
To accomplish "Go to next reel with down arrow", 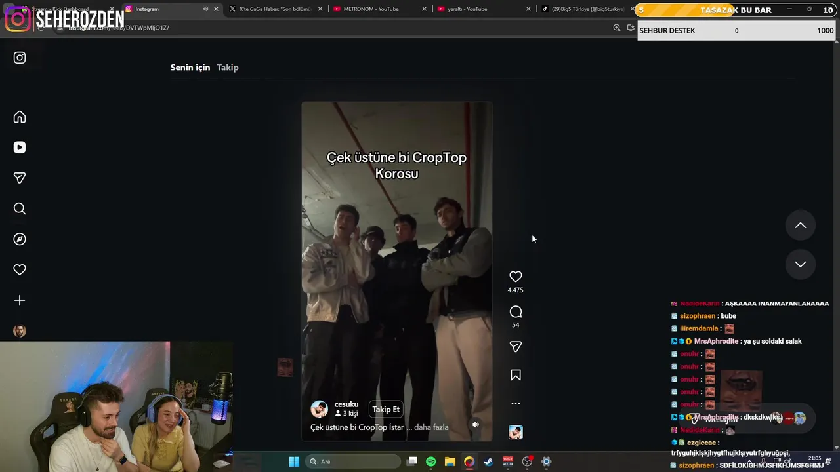I will (x=801, y=264).
